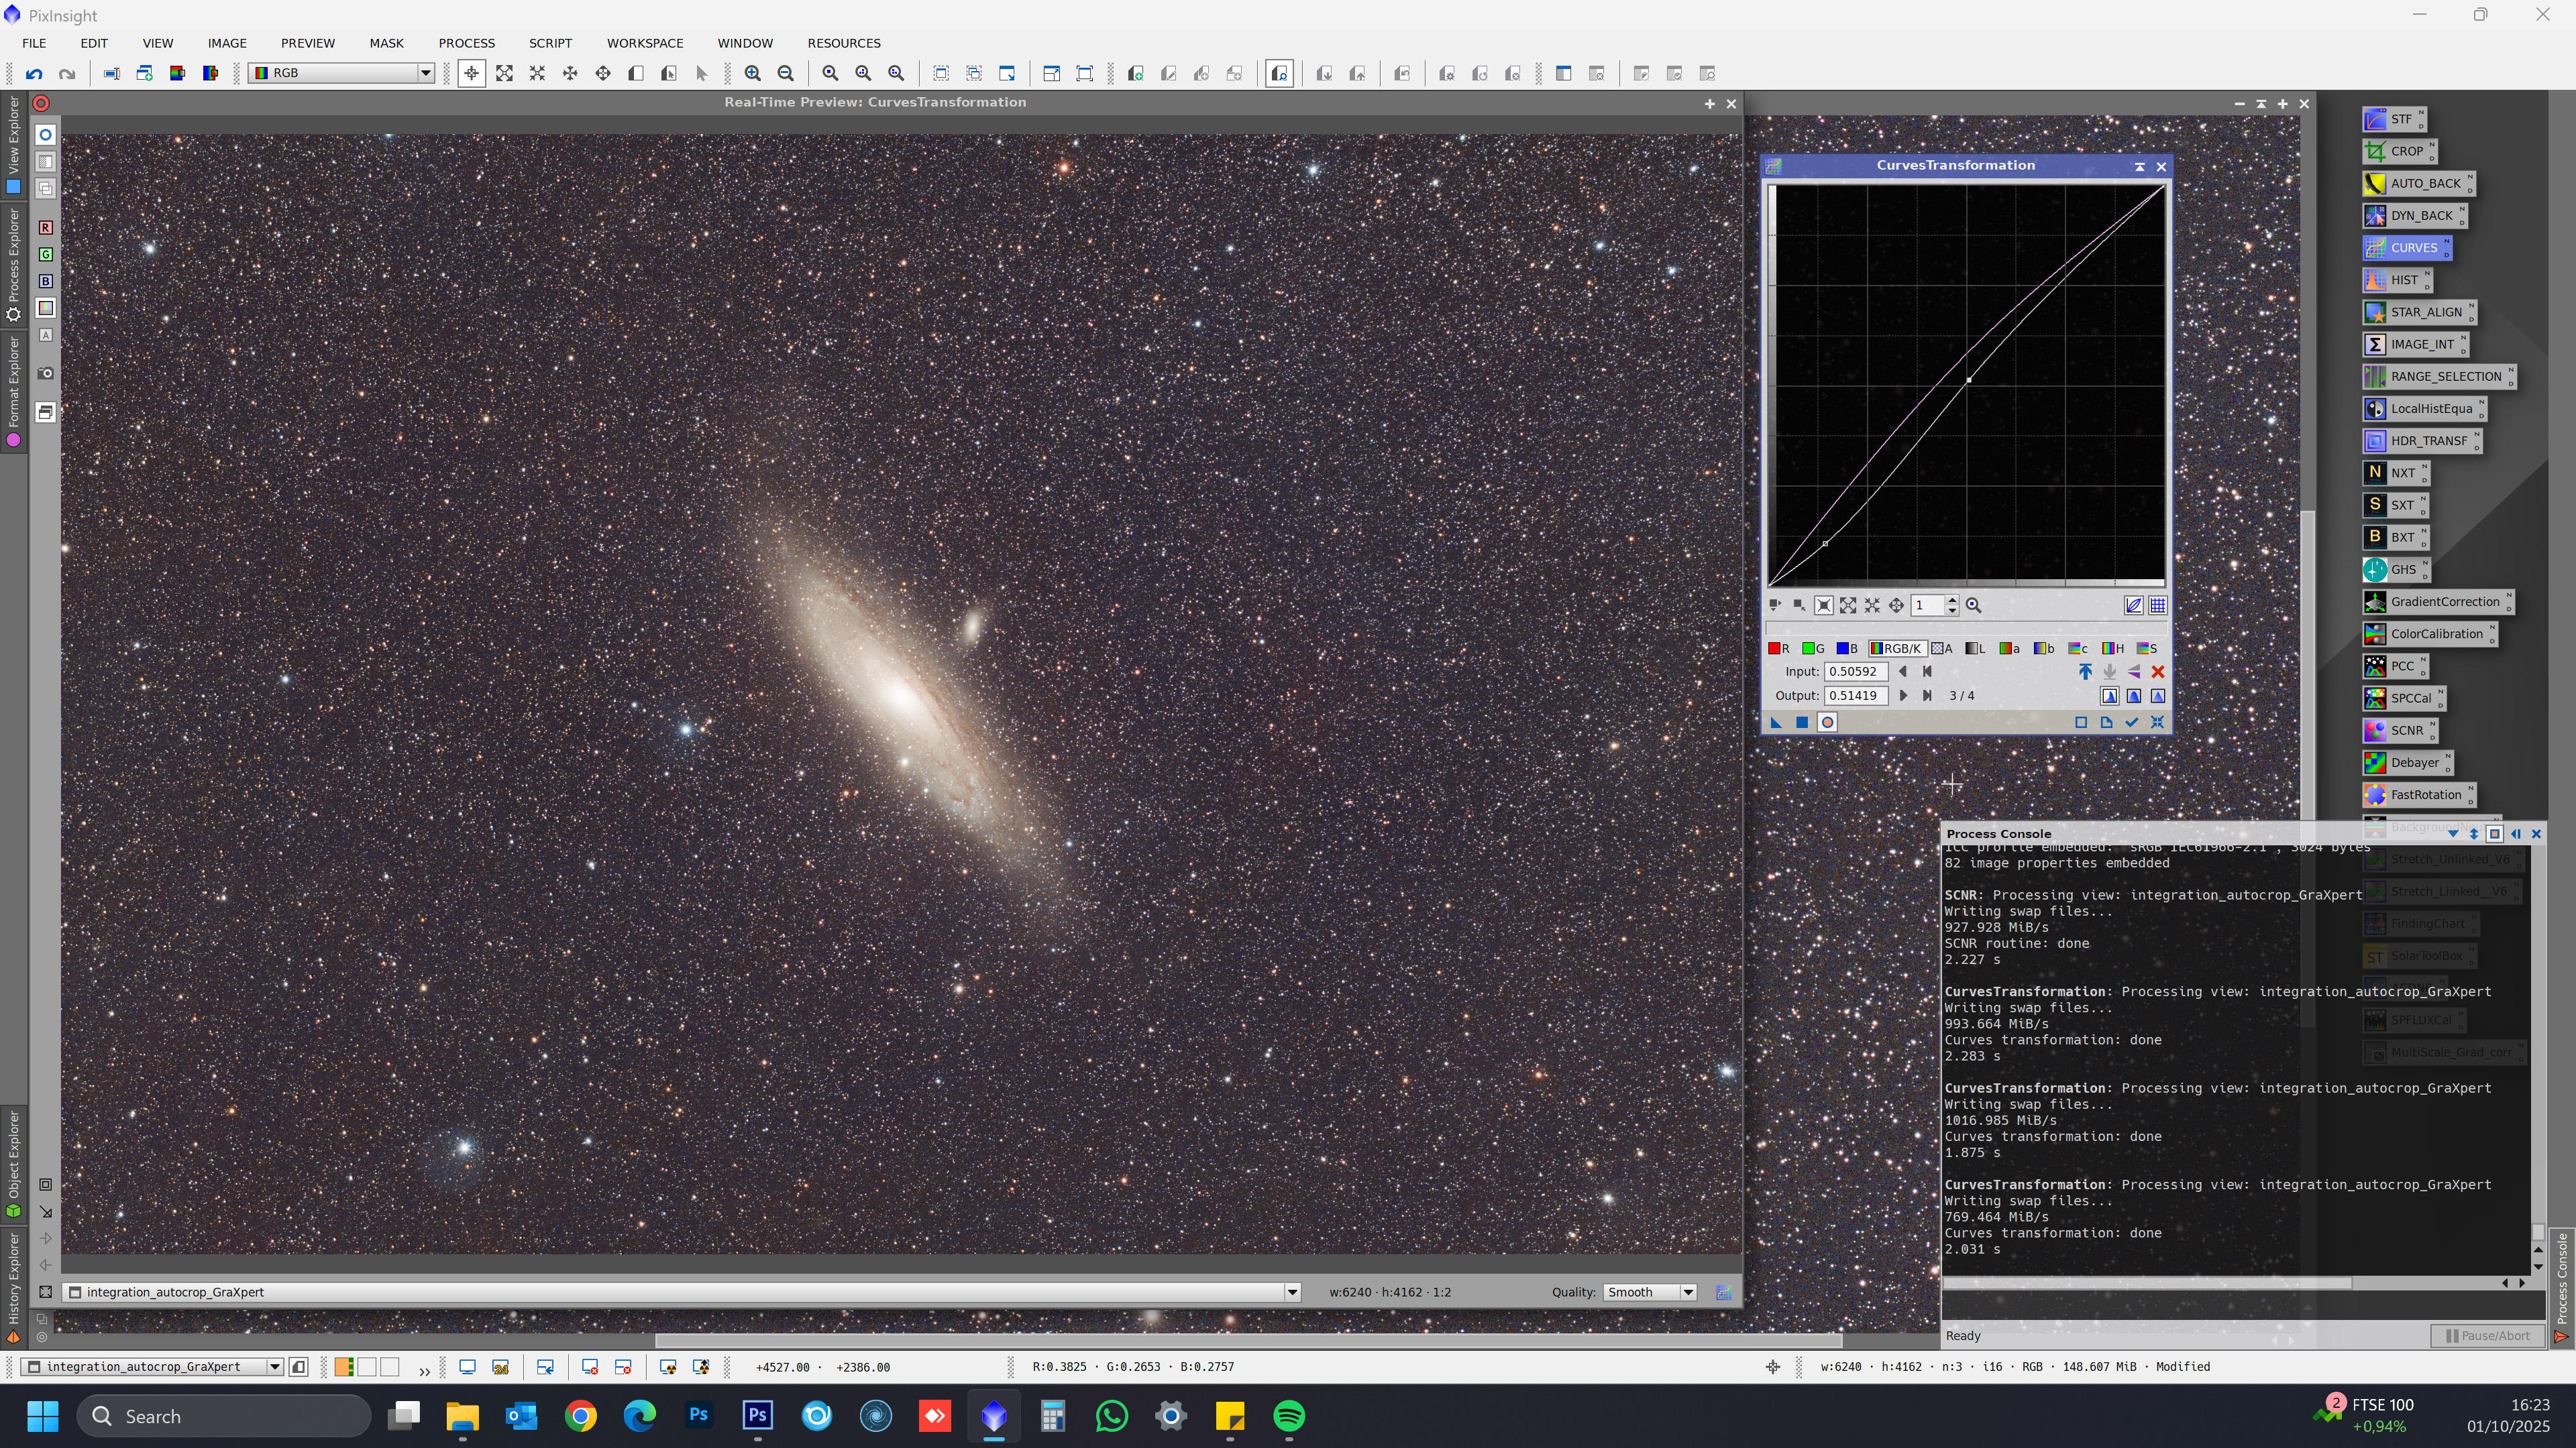
Task: Click Zoom In magnifier in main toolbar
Action: [x=753, y=74]
